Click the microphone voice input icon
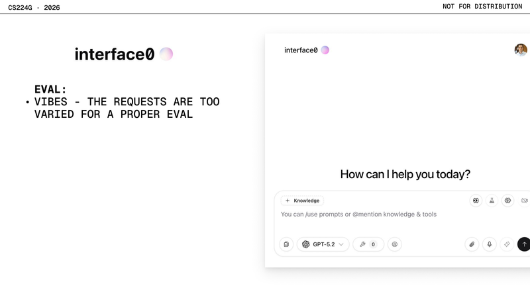530x298 pixels. (x=490, y=244)
